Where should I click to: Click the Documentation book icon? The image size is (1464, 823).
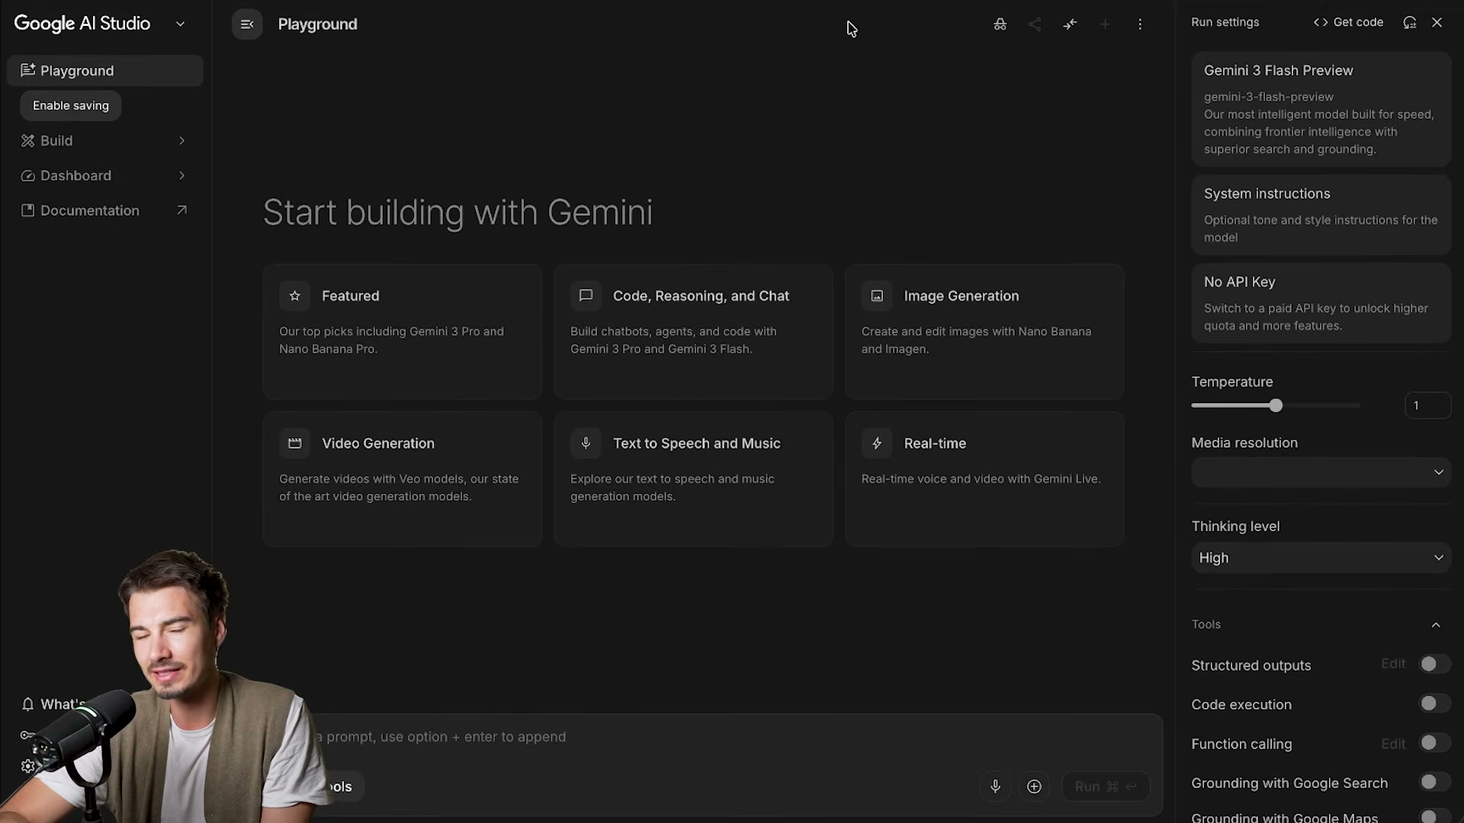click(x=28, y=210)
